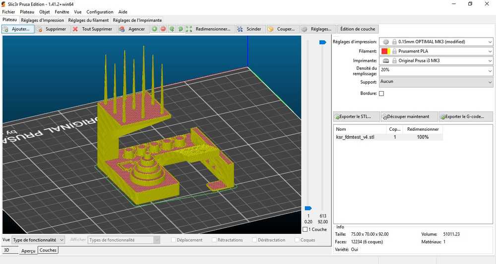Click the Cop… column header

click(x=395, y=129)
